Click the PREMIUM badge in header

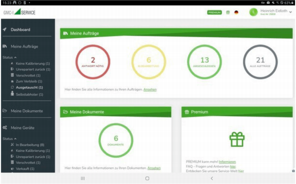[214, 12]
